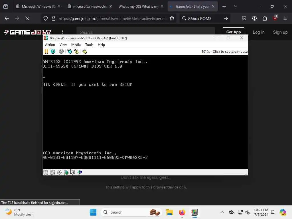Click the volume muted tray icon
Image resolution: width=292 pixels, height=219 pixels.
248,212
